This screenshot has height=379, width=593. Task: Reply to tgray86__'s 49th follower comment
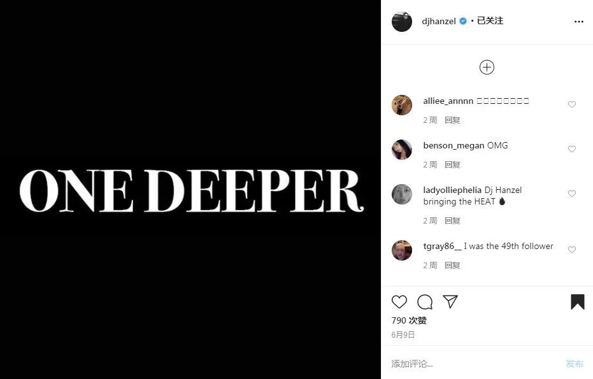click(x=452, y=265)
